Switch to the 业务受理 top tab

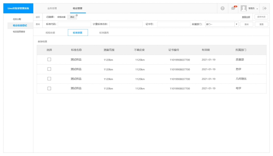click(52, 8)
